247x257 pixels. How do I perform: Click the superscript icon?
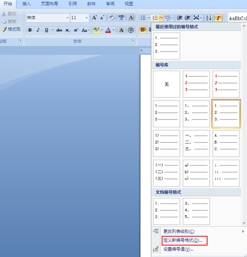pyautogui.click(x=76, y=30)
